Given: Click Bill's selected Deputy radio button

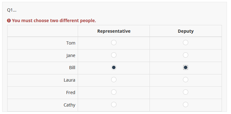Looking at the screenshot, I should coord(185,67).
